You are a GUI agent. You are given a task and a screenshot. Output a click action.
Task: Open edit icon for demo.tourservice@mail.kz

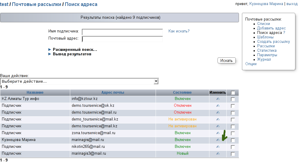click(218, 126)
